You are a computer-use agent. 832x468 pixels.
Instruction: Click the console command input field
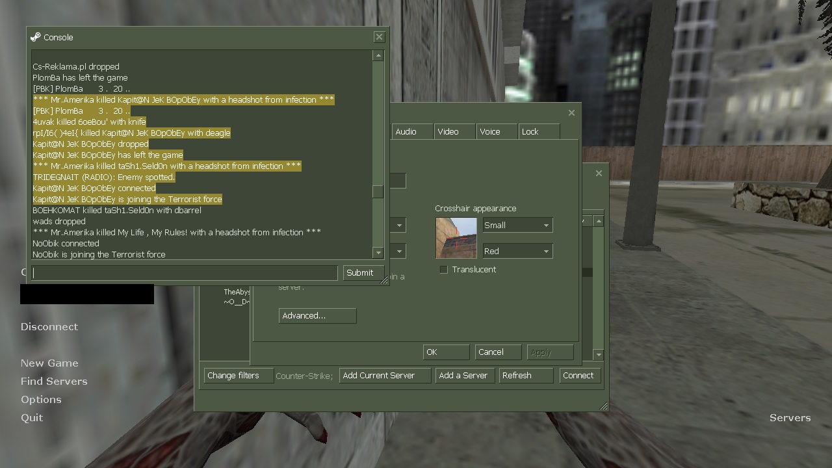[x=185, y=272]
